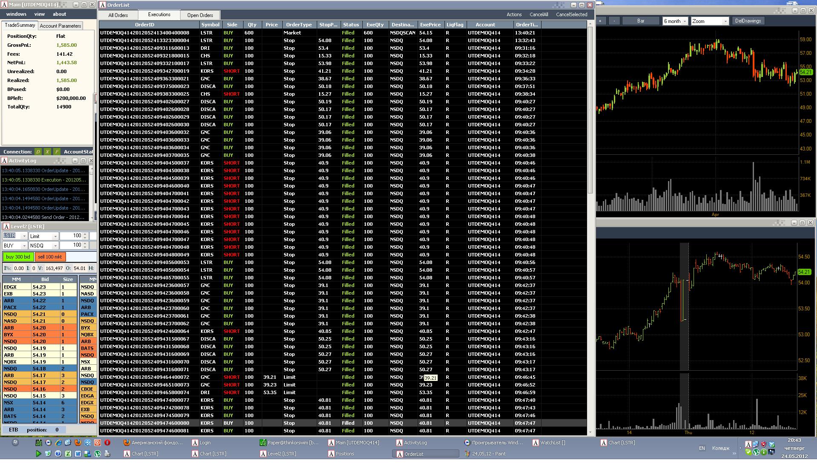Open the 6 month period dropdown
The height and width of the screenshot is (463, 817).
point(685,21)
